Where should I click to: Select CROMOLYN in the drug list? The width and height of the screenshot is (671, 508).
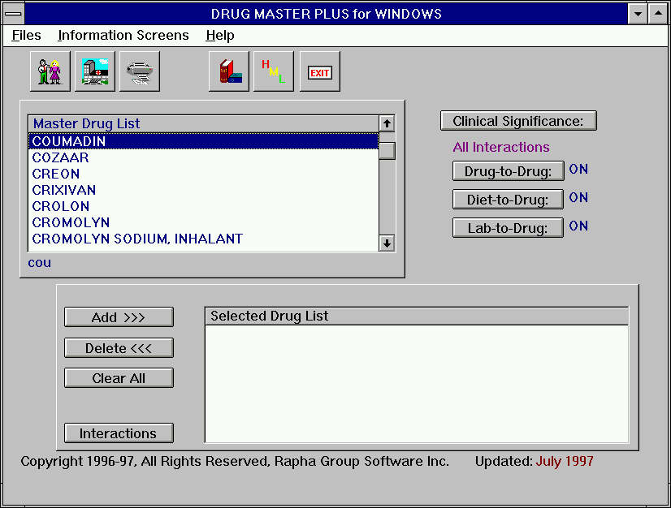pyautogui.click(x=203, y=222)
